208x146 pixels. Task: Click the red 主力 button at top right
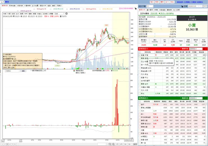(167, 2)
